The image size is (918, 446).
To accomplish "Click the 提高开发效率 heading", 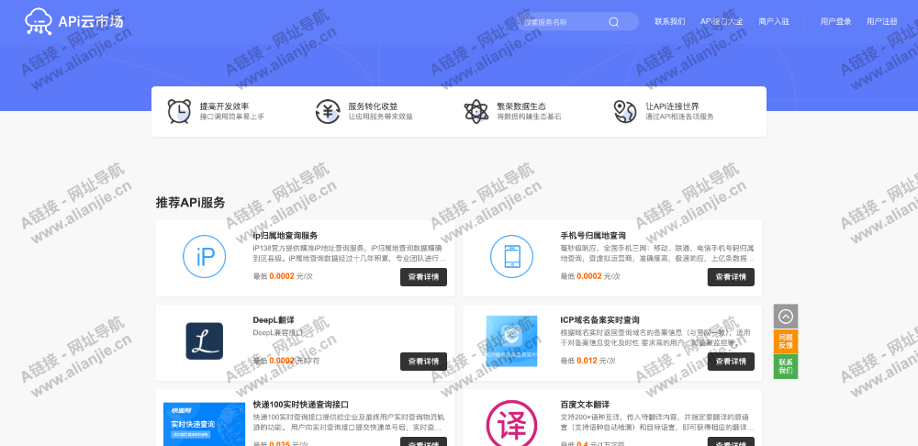I will pos(224,106).
